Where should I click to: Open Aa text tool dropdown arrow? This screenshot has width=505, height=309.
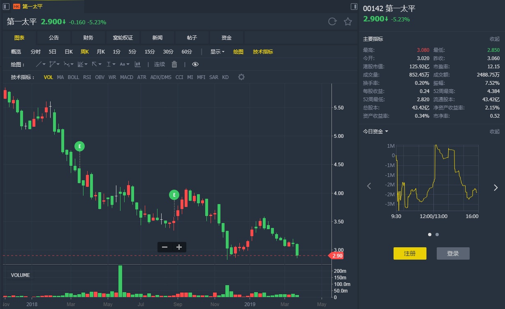click(128, 64)
